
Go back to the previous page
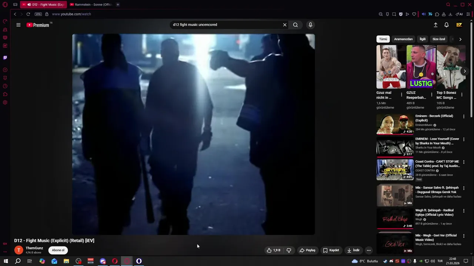tap(15, 14)
